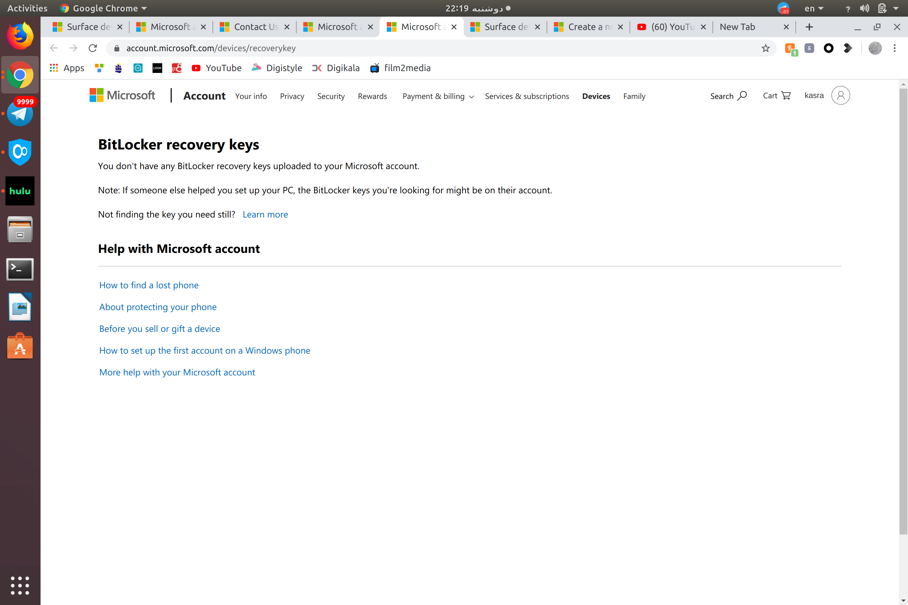Launch the blue shield VPN app in dock
The image size is (908, 605).
(20, 152)
